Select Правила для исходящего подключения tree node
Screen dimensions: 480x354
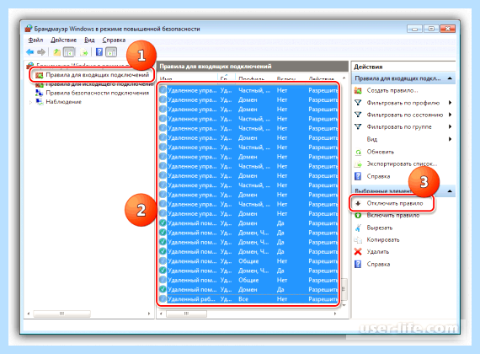[99, 84]
